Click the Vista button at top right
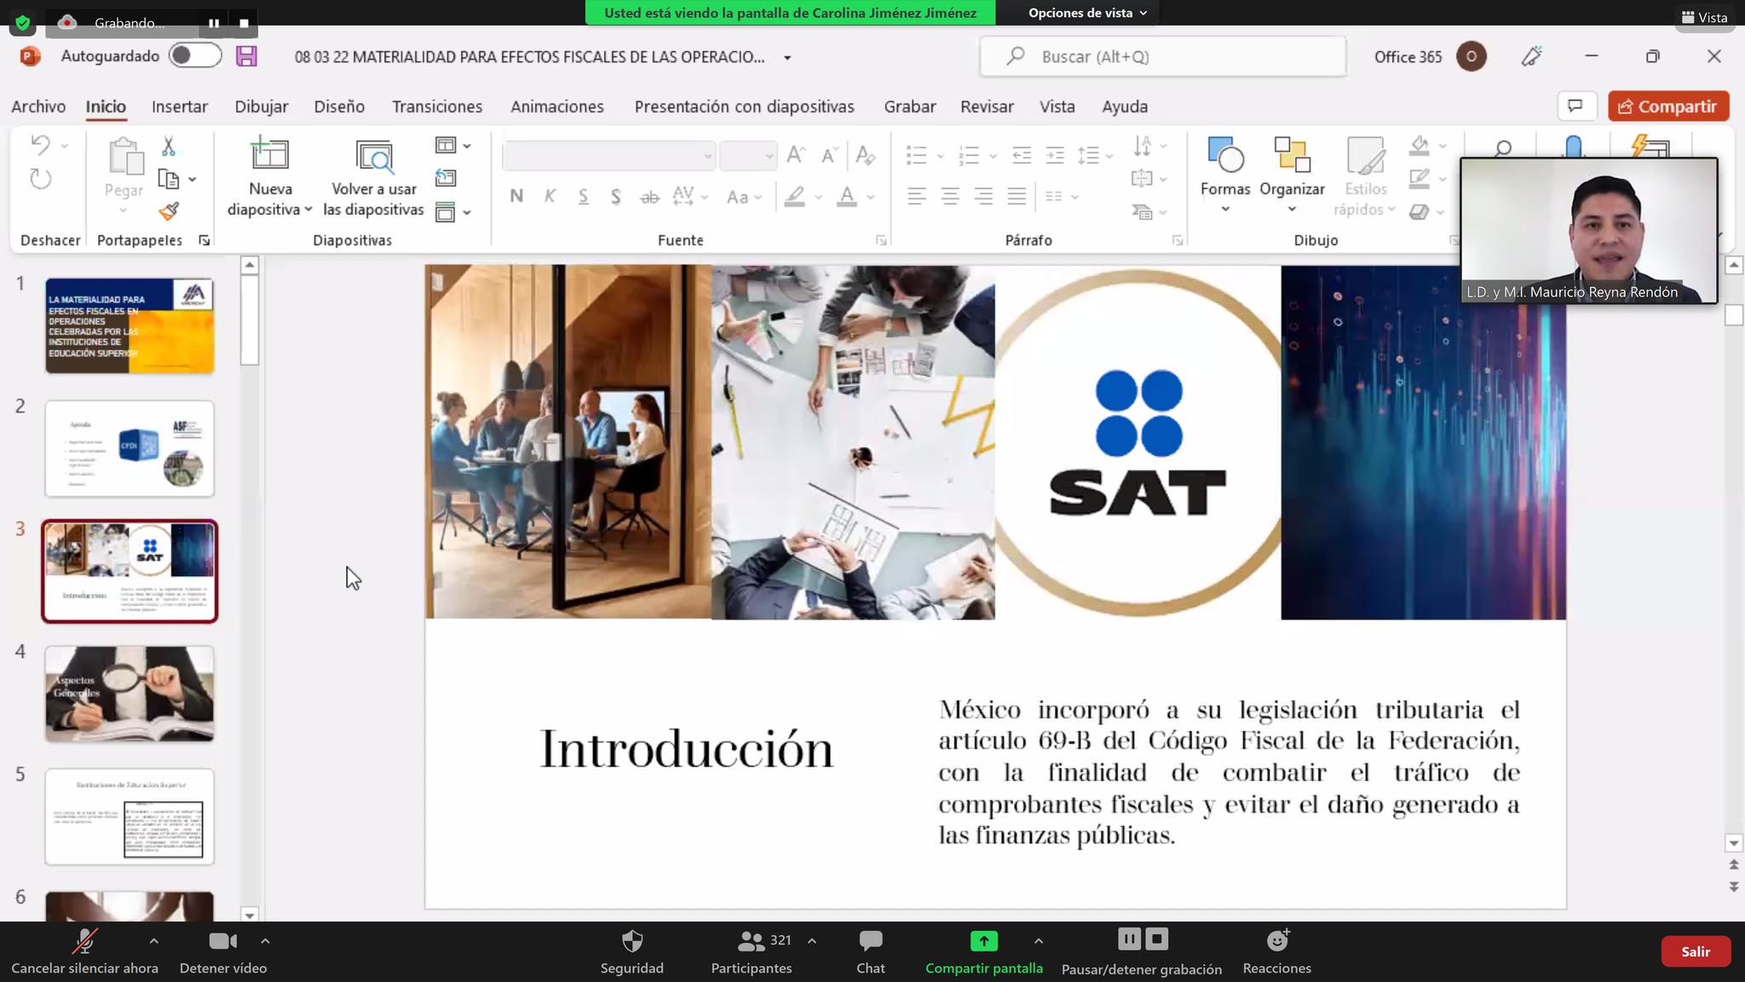This screenshot has width=1745, height=982. pyautogui.click(x=1704, y=17)
